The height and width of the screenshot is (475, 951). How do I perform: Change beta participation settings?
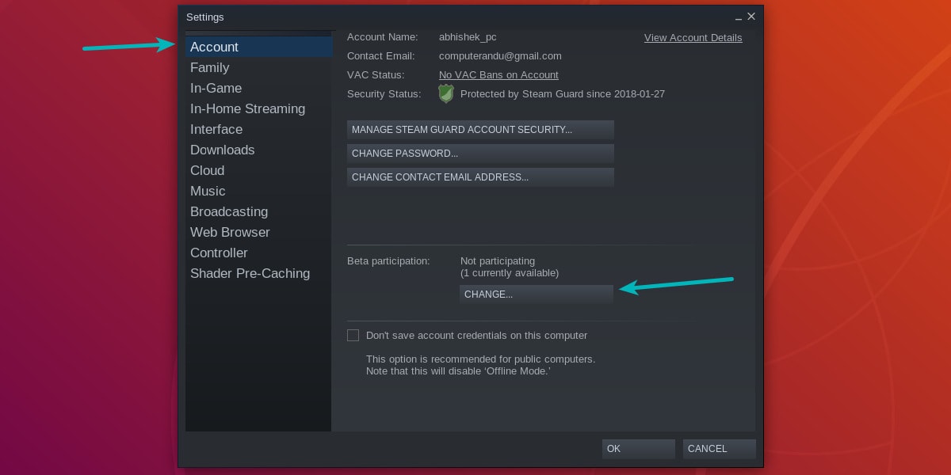[537, 294]
